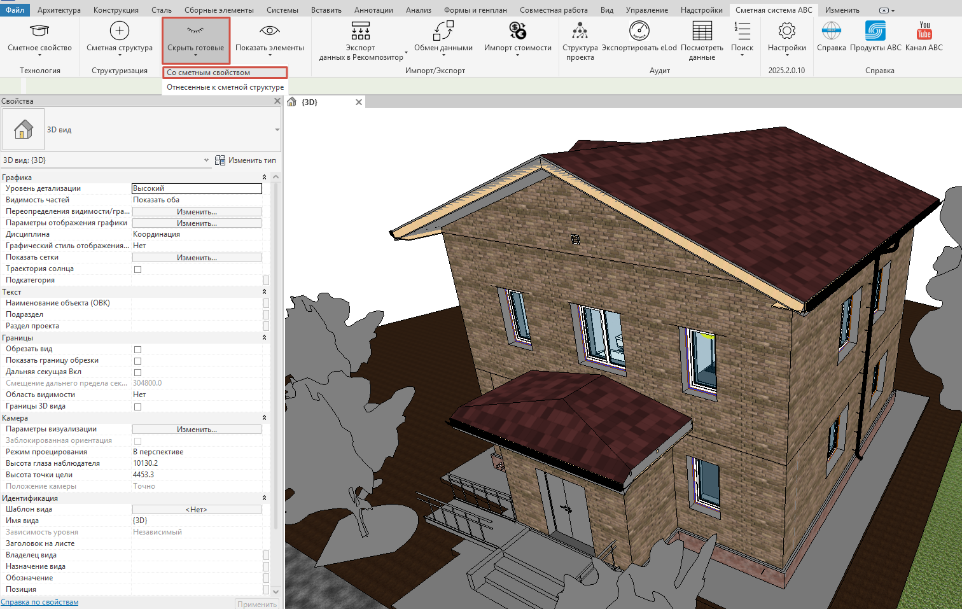The image size is (962, 609).
Task: Check the Границы 3D вида checkbox
Action: click(x=137, y=407)
